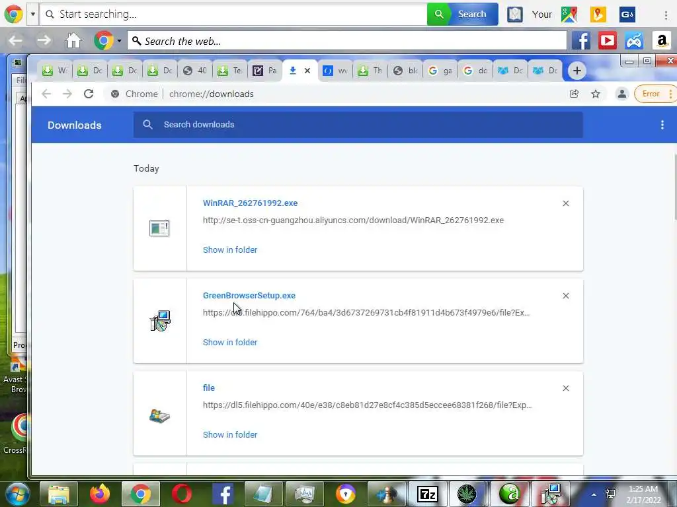Close the active Downloads tab
The height and width of the screenshot is (507, 677).
(307, 71)
